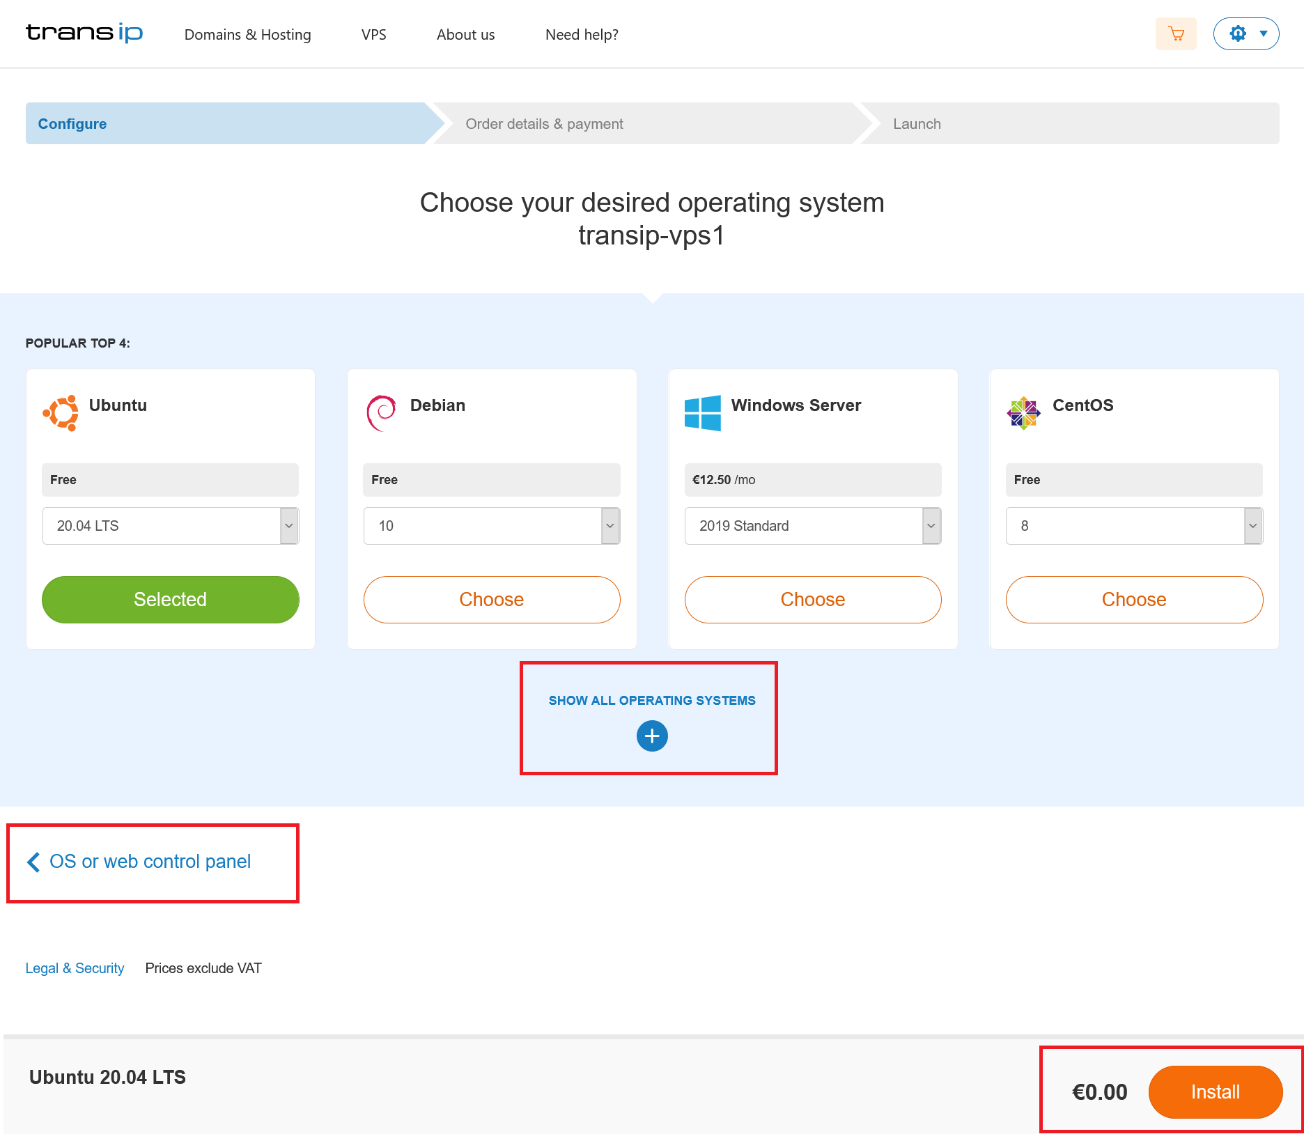Click the blue plus circle icon

652,736
